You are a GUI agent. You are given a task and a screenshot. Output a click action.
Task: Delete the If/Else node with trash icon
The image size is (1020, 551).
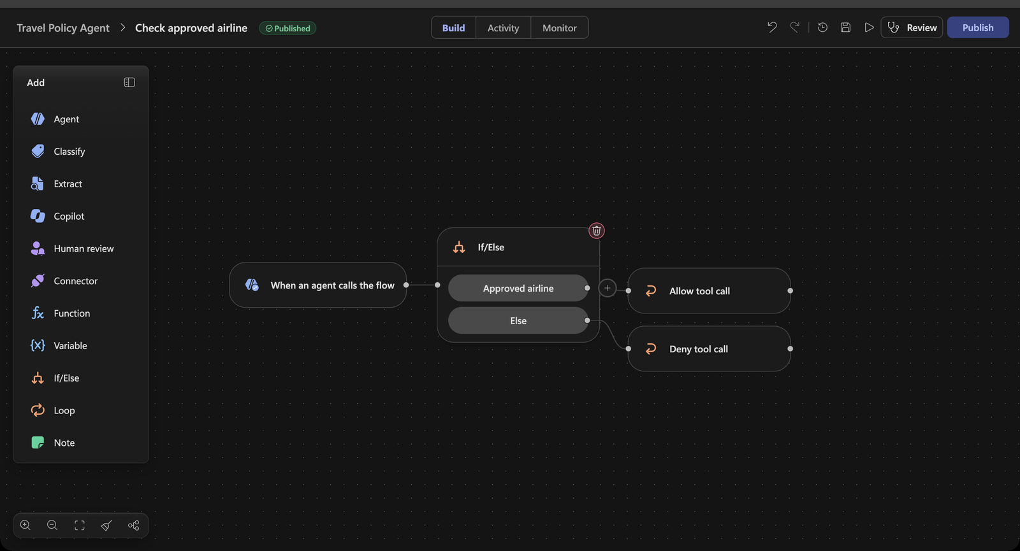click(x=597, y=231)
